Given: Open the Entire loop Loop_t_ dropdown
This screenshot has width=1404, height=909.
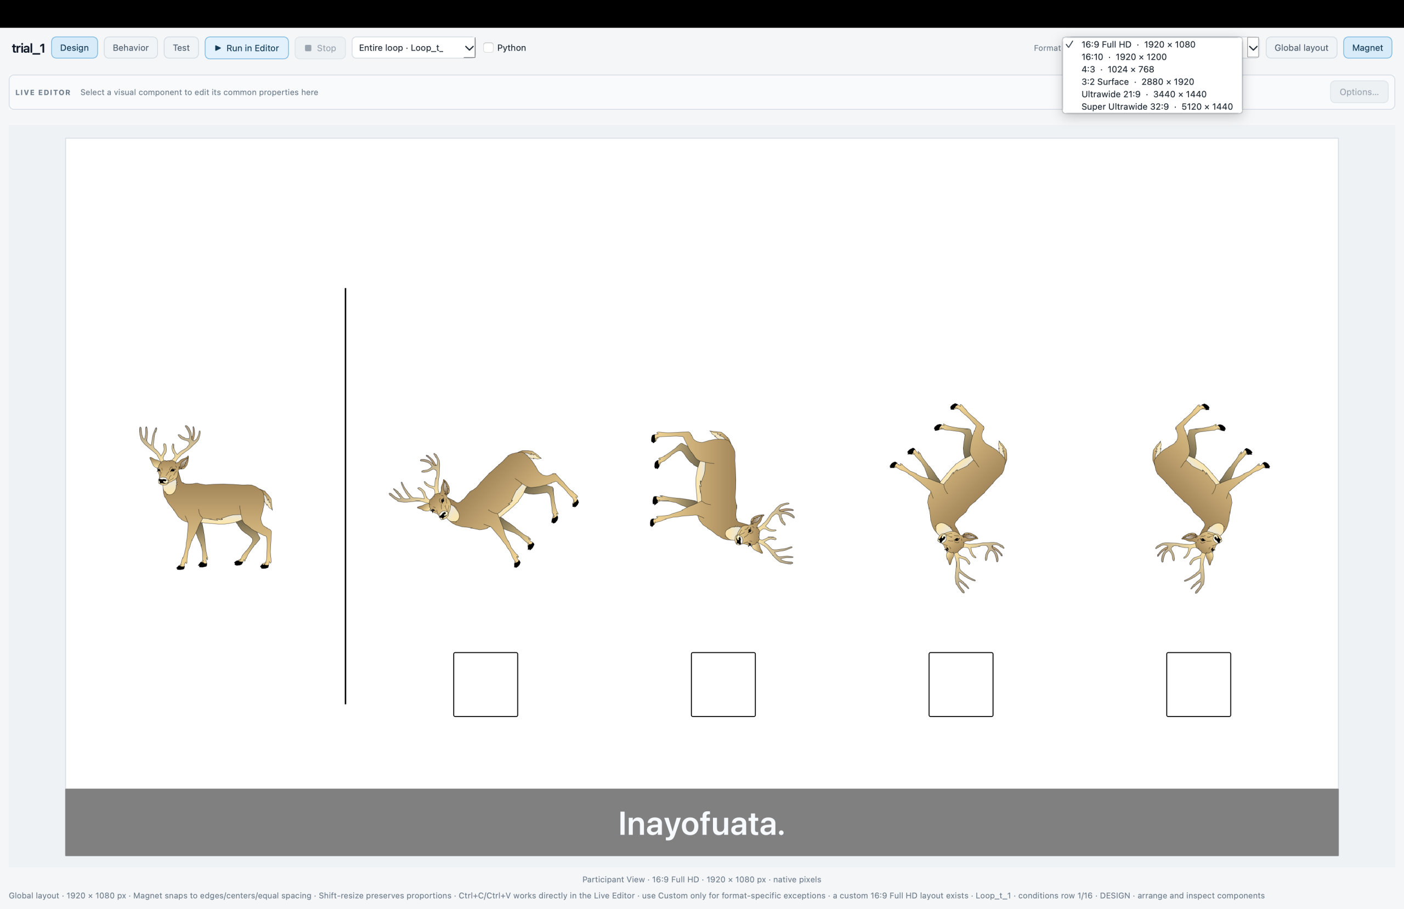Looking at the screenshot, I should click(x=414, y=48).
